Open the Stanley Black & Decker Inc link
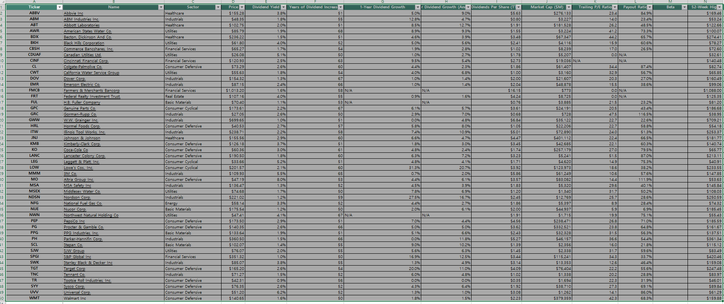Viewport: 724px width, 304px height. click(x=88, y=262)
